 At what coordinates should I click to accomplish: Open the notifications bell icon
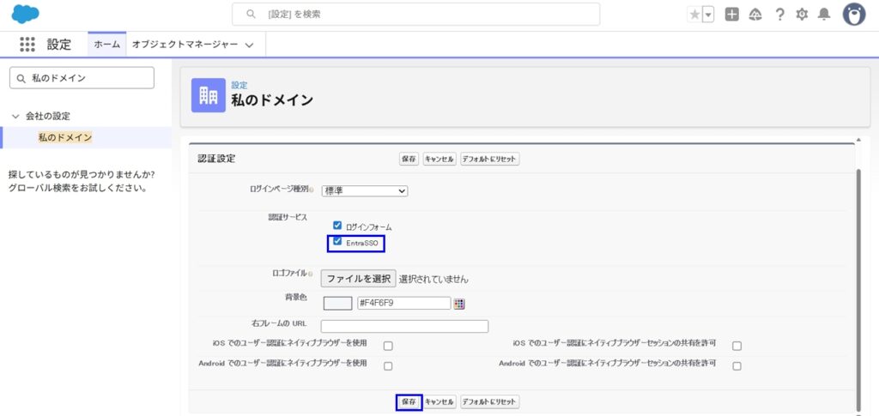(824, 15)
